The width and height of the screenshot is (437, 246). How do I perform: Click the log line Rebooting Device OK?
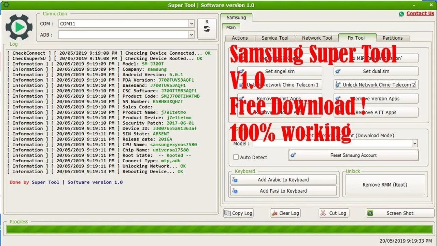95,172
